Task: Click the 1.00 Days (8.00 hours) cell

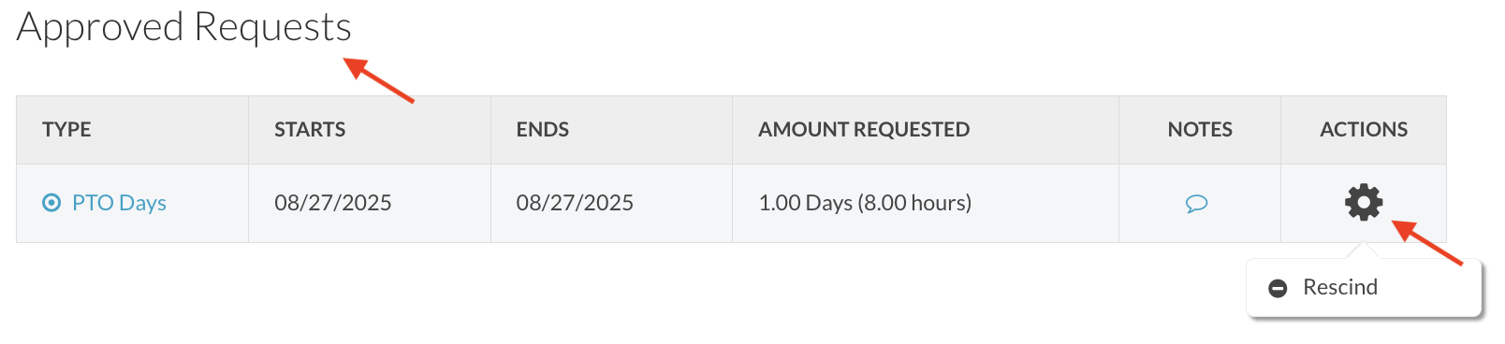Action: click(x=865, y=203)
